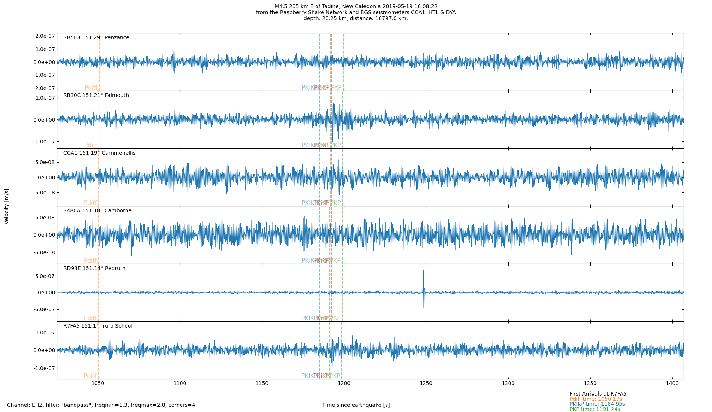Click the '5.0e-08' tick of the Carnmenellis panel

point(45,162)
